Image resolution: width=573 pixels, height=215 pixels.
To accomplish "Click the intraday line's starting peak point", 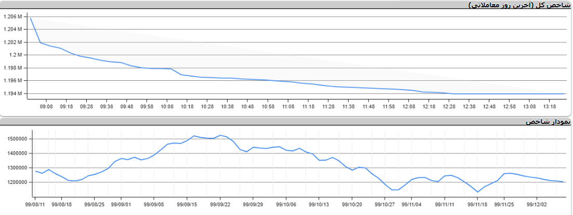I will coord(31,18).
